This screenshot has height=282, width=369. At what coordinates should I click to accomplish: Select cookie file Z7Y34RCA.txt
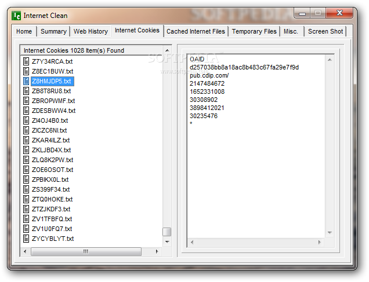tap(52, 61)
